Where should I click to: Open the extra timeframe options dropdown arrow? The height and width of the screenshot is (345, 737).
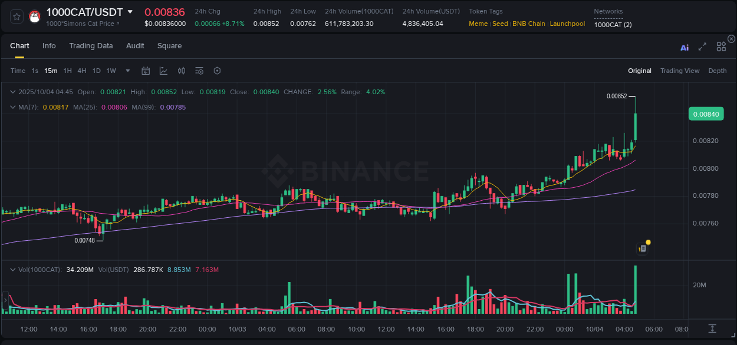[x=127, y=71]
